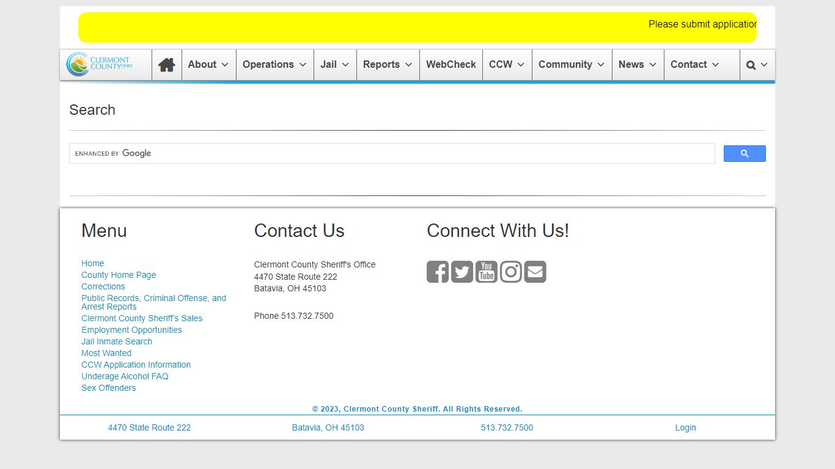Click the Jail Inmate Search link

pos(117,341)
